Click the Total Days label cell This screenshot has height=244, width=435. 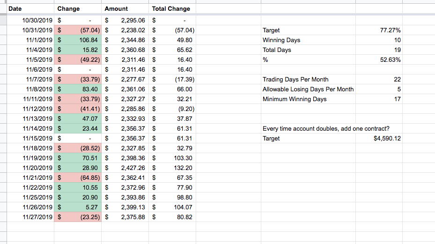(x=308, y=50)
